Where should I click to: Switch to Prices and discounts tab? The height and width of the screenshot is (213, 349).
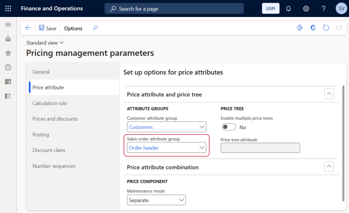(55, 119)
